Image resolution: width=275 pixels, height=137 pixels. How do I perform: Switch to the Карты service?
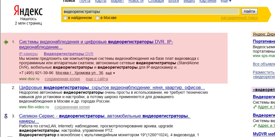[101, 1]
